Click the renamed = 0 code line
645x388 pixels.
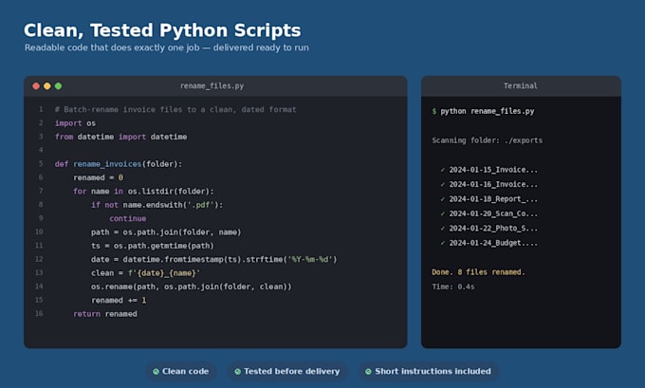pos(99,177)
